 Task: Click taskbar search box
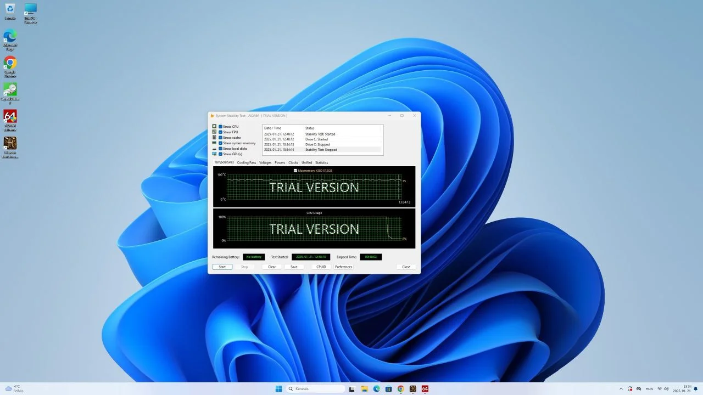pyautogui.click(x=316, y=388)
